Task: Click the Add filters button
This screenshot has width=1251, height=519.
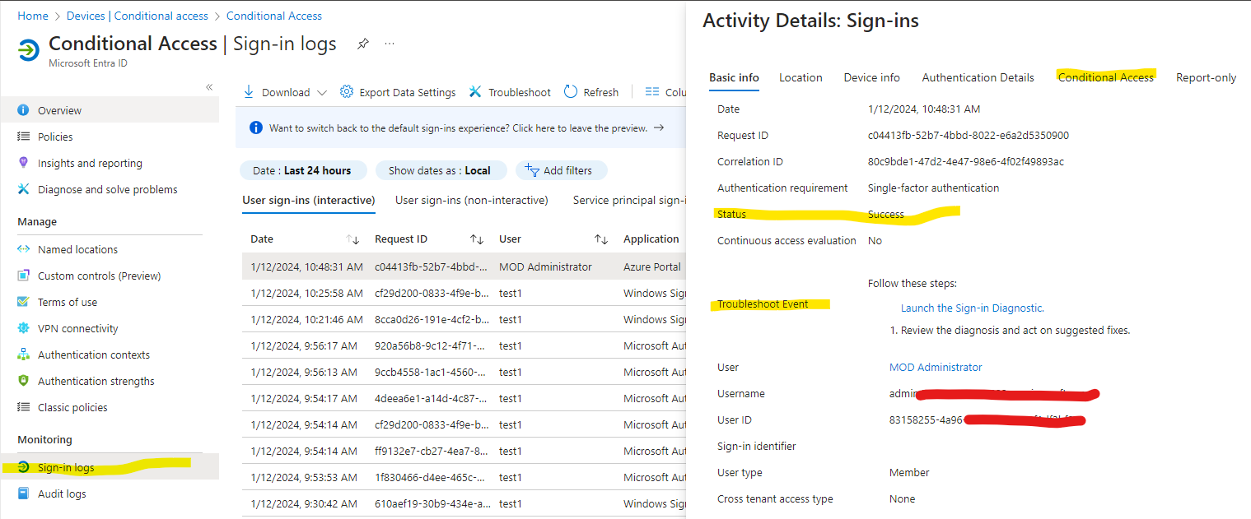Action: (x=561, y=170)
